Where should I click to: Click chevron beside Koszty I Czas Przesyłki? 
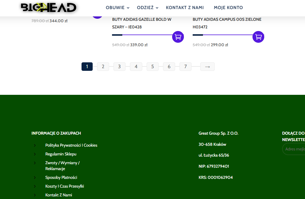[x=35, y=186]
